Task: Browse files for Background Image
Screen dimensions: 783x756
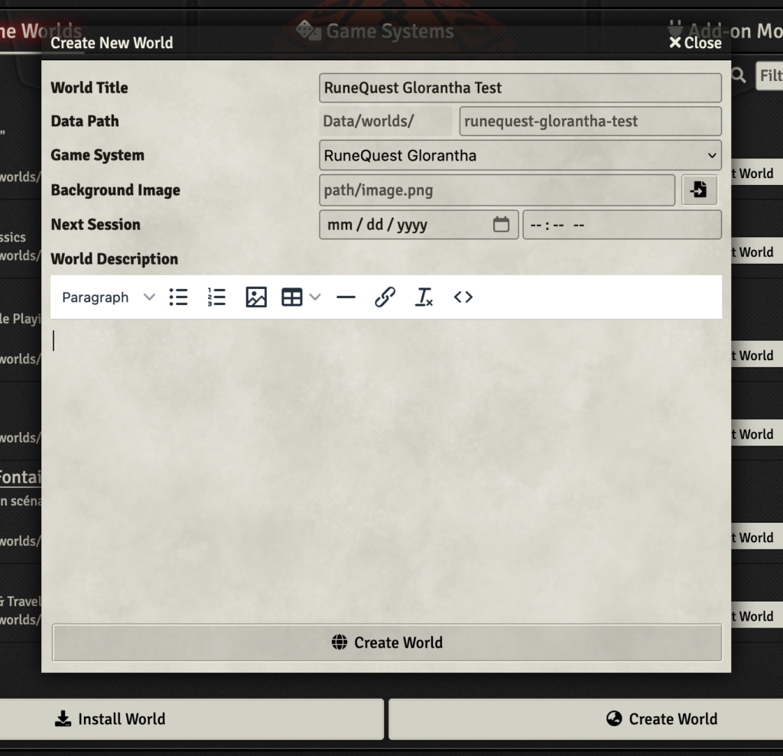Action: click(x=699, y=190)
